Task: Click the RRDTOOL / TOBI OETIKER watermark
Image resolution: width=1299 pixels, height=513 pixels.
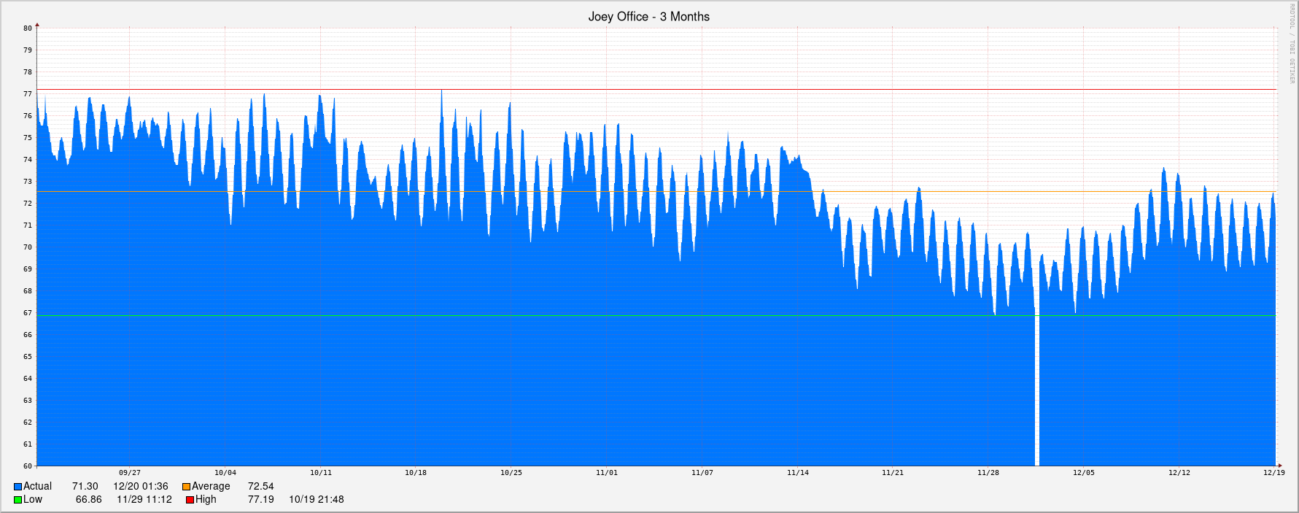Action: pos(1291,44)
